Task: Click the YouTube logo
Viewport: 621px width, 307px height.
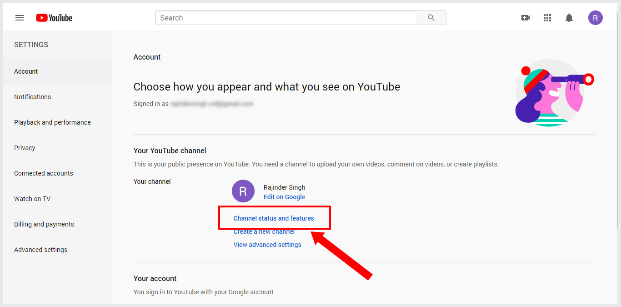Action: pos(54,18)
